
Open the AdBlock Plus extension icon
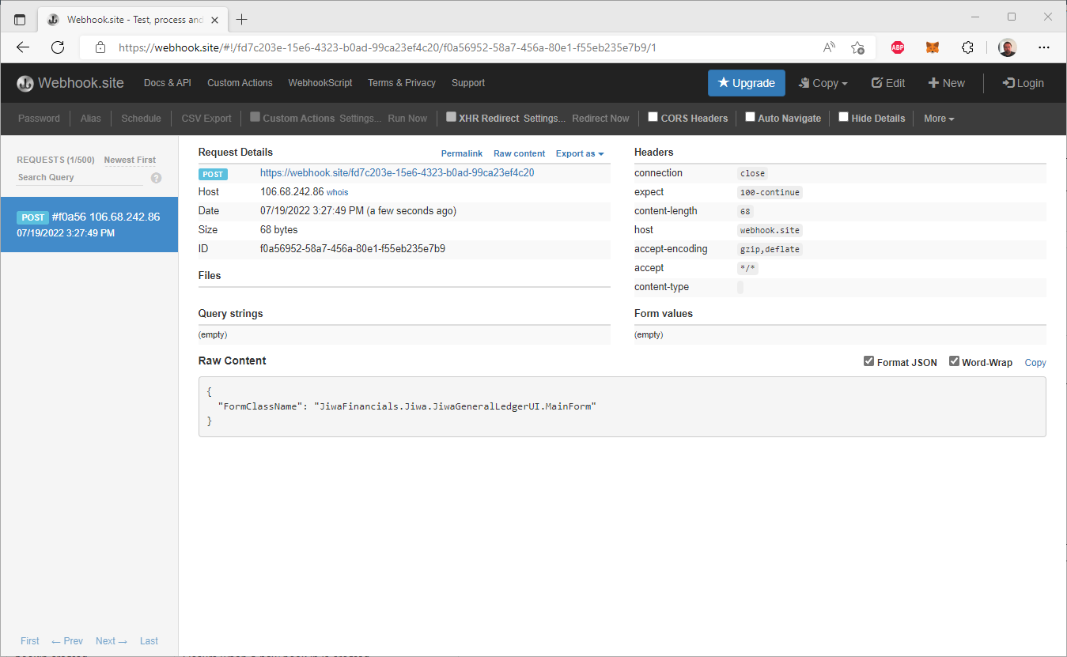click(898, 47)
